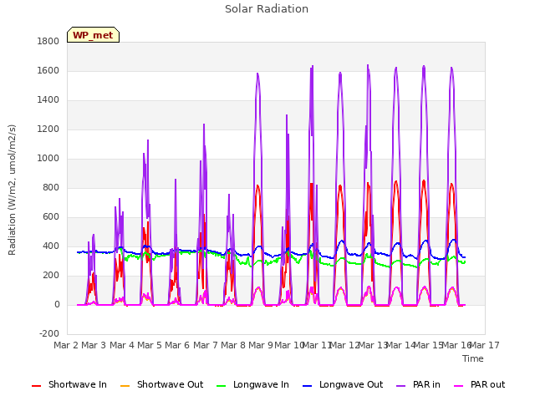
Task: Click the -200 y-axis tick label
Action: coord(49,334)
